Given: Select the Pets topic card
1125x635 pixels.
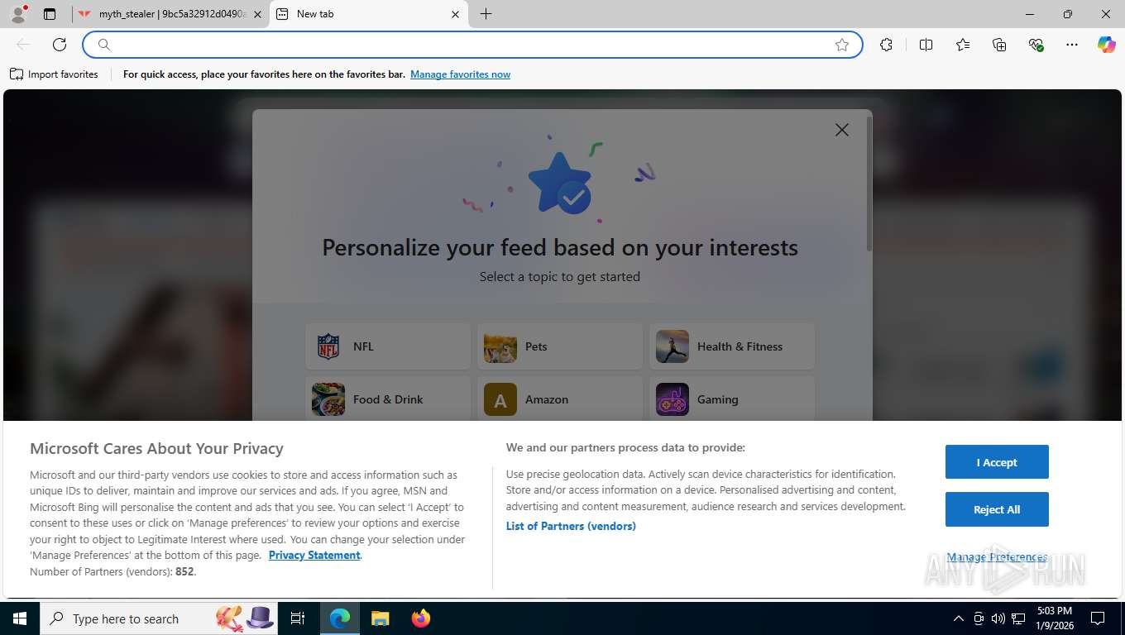Looking at the screenshot, I should tap(560, 346).
